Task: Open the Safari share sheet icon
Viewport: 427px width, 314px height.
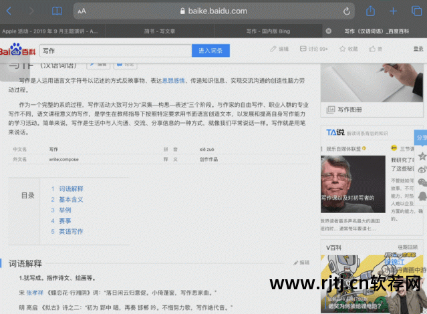Action: point(370,11)
